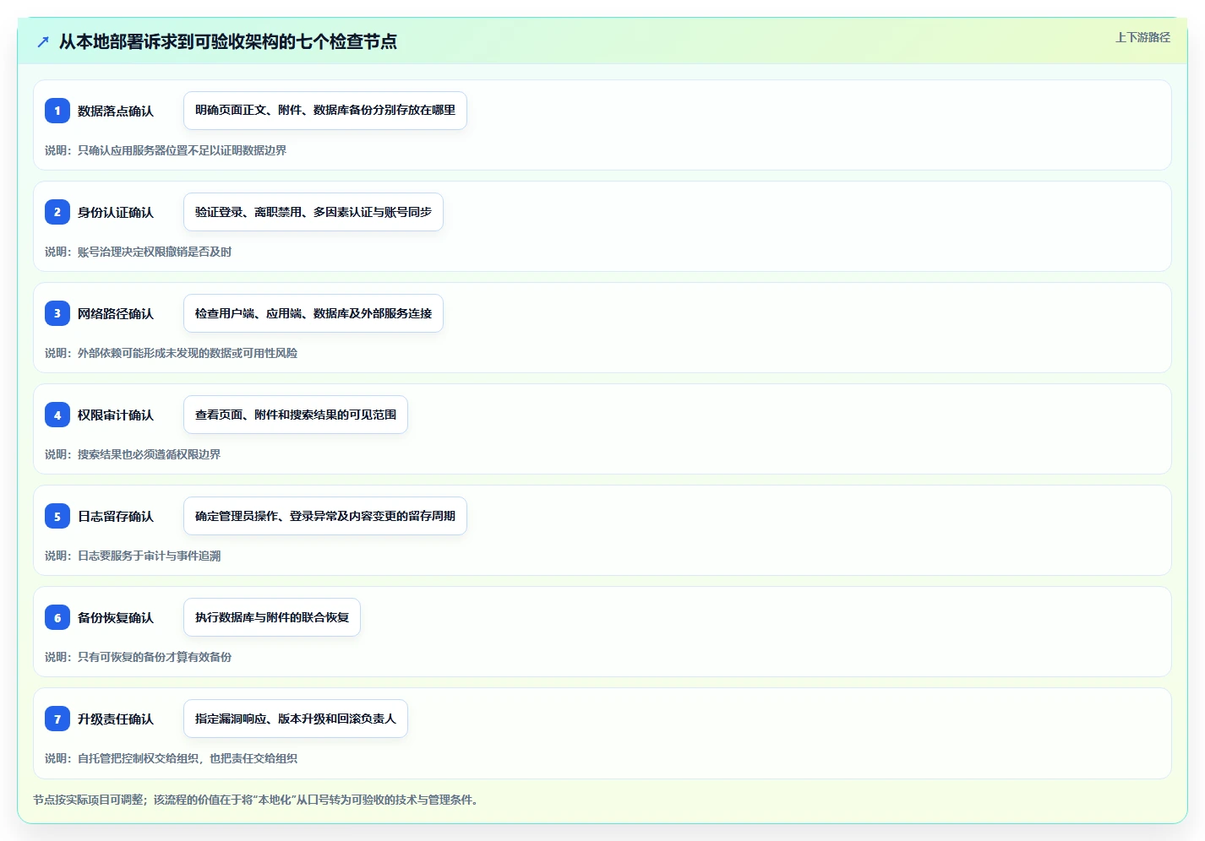The image size is (1205, 841).
Task: Click the step 2 number badge
Action: click(x=57, y=212)
